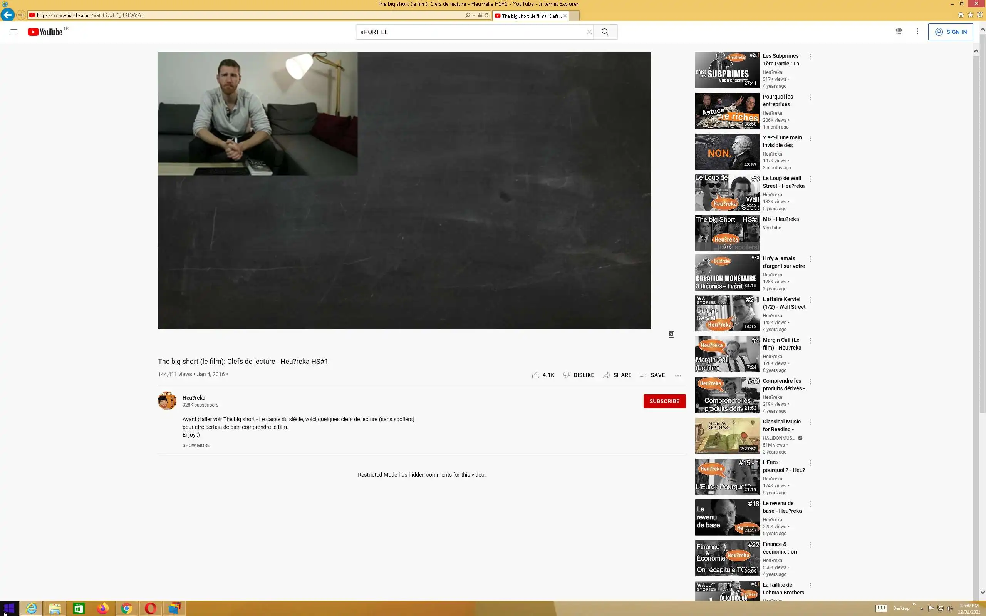Image resolution: width=986 pixels, height=616 pixels.
Task: Click the thumbs-up like icon
Action: click(x=535, y=375)
